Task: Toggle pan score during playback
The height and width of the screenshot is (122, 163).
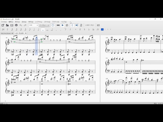Action: coord(77,25)
